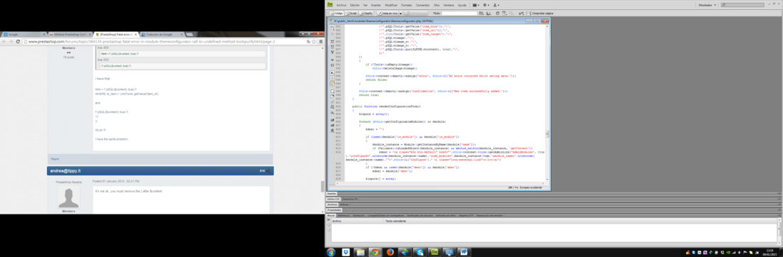The image size is (783, 257).
Task: Open the Modificar menu
Action: [x=391, y=5]
